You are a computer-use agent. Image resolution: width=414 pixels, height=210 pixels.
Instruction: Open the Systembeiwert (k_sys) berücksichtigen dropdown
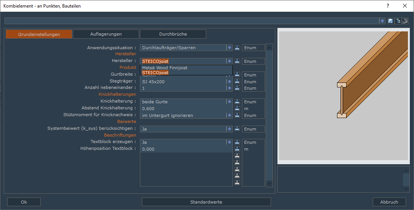point(229,129)
